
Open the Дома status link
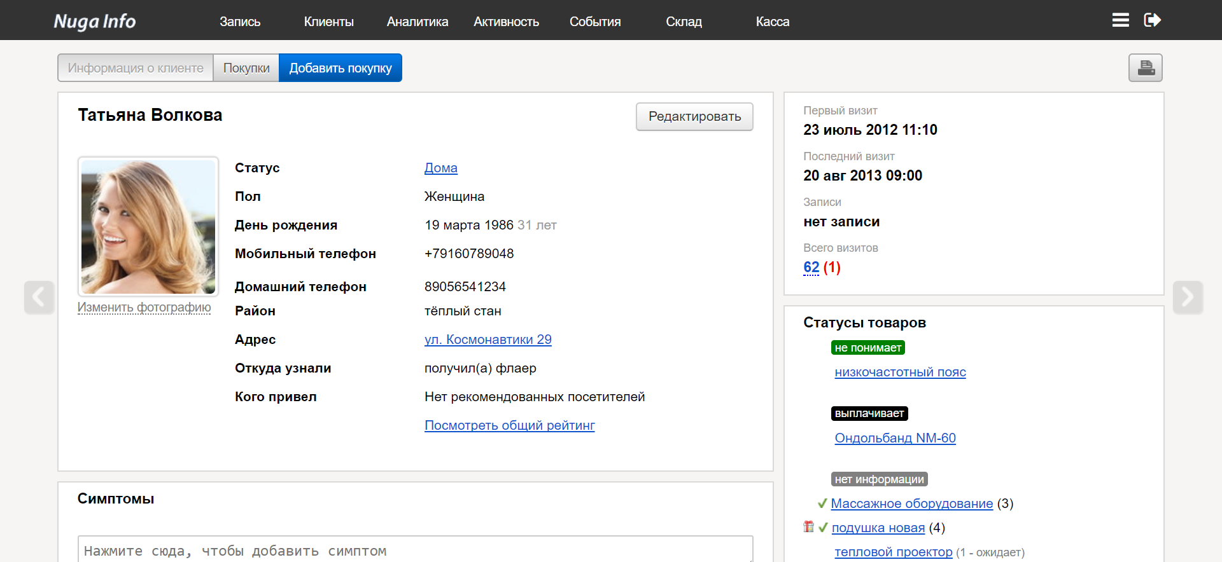pos(440,168)
